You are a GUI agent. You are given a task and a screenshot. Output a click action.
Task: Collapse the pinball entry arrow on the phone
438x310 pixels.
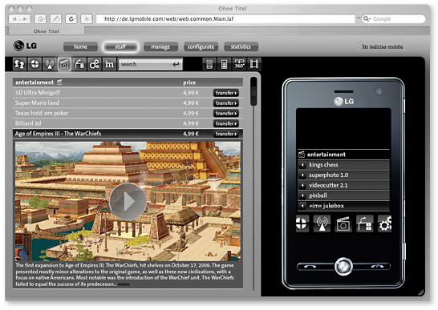point(302,195)
